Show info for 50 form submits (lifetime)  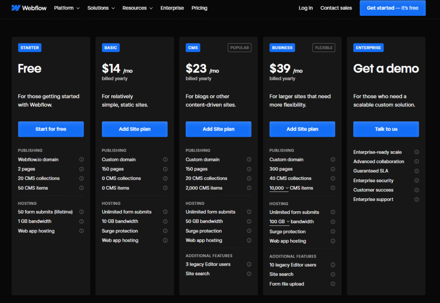coord(82,212)
